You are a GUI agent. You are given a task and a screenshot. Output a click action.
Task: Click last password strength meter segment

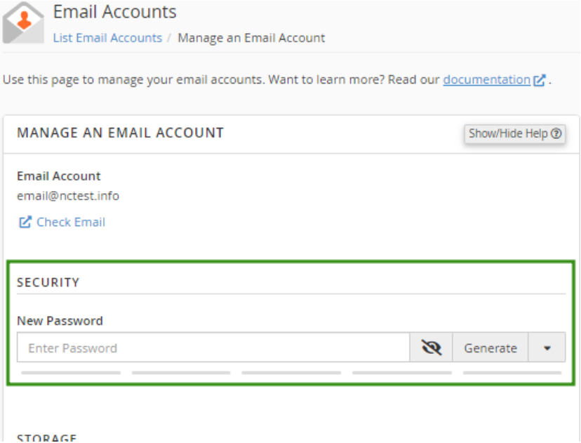pos(512,373)
